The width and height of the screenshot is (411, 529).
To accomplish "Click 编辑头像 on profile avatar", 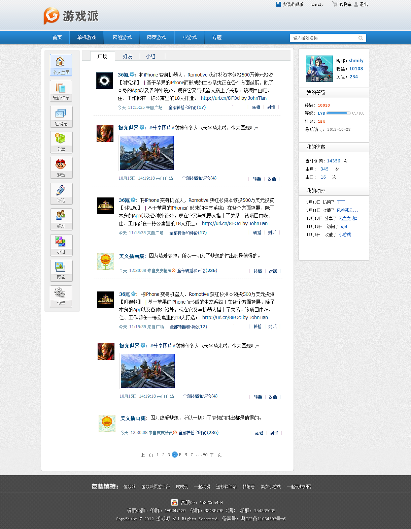I will coord(319,79).
